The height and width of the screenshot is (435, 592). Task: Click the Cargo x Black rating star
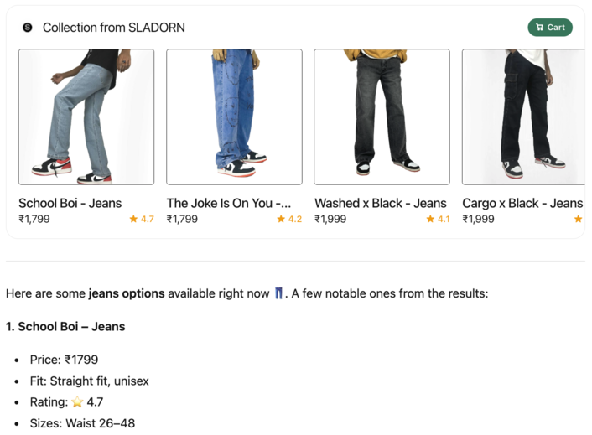pos(578,220)
